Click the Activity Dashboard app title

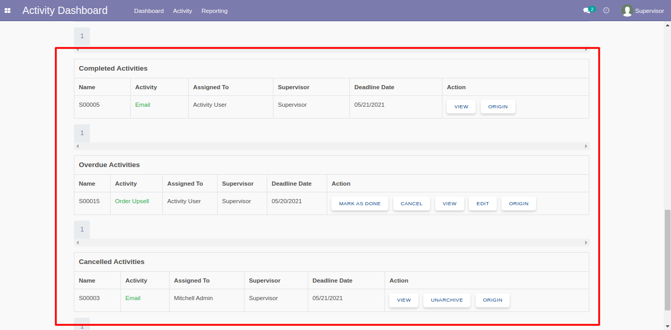pos(65,10)
